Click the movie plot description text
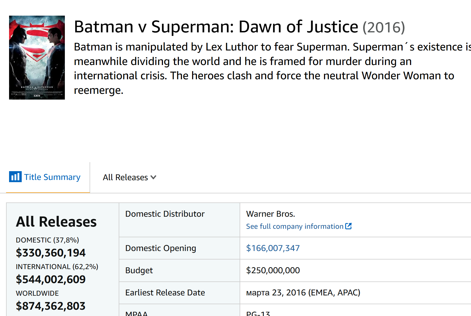The height and width of the screenshot is (316, 471). 272,69
